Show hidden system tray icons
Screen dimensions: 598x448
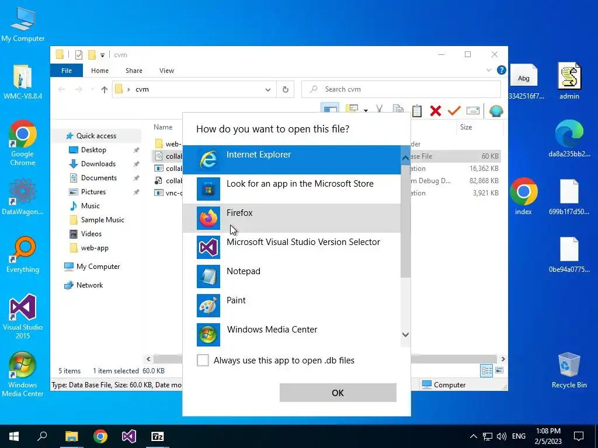[473, 436]
